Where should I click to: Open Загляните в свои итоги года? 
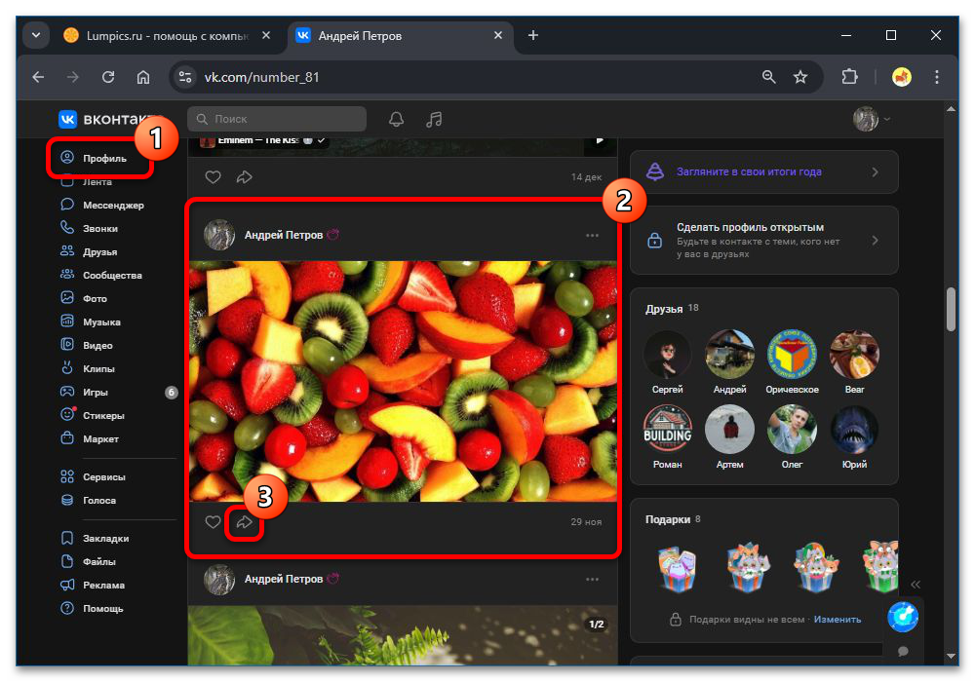pos(749,171)
